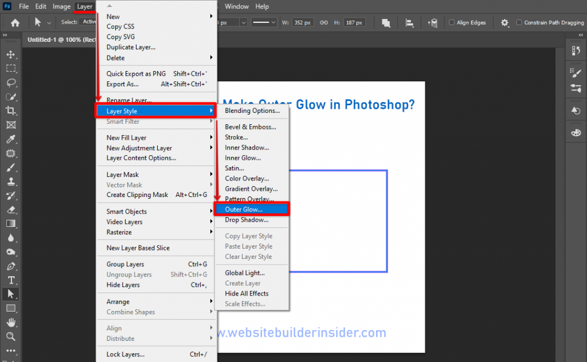This screenshot has height=362, width=587.
Task: Expand the Smart Objects submenu
Action: point(126,211)
